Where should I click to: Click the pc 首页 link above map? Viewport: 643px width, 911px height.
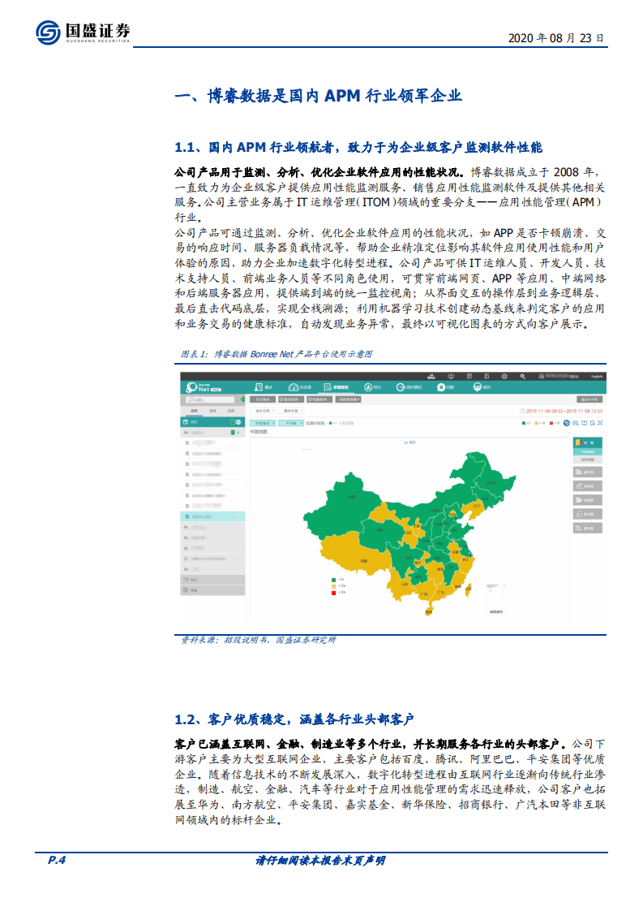[x=409, y=443]
